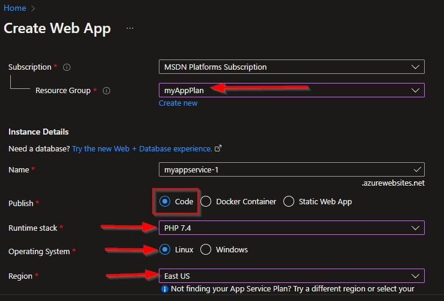This screenshot has width=444, height=301.
Task: Click the Create Web App page title
Action: pos(58,29)
